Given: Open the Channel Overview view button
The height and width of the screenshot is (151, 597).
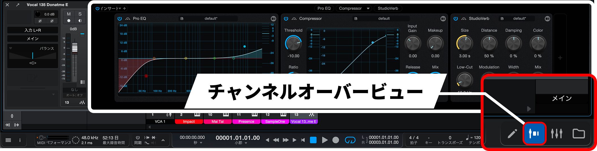Looking at the screenshot, I should pos(534,134).
